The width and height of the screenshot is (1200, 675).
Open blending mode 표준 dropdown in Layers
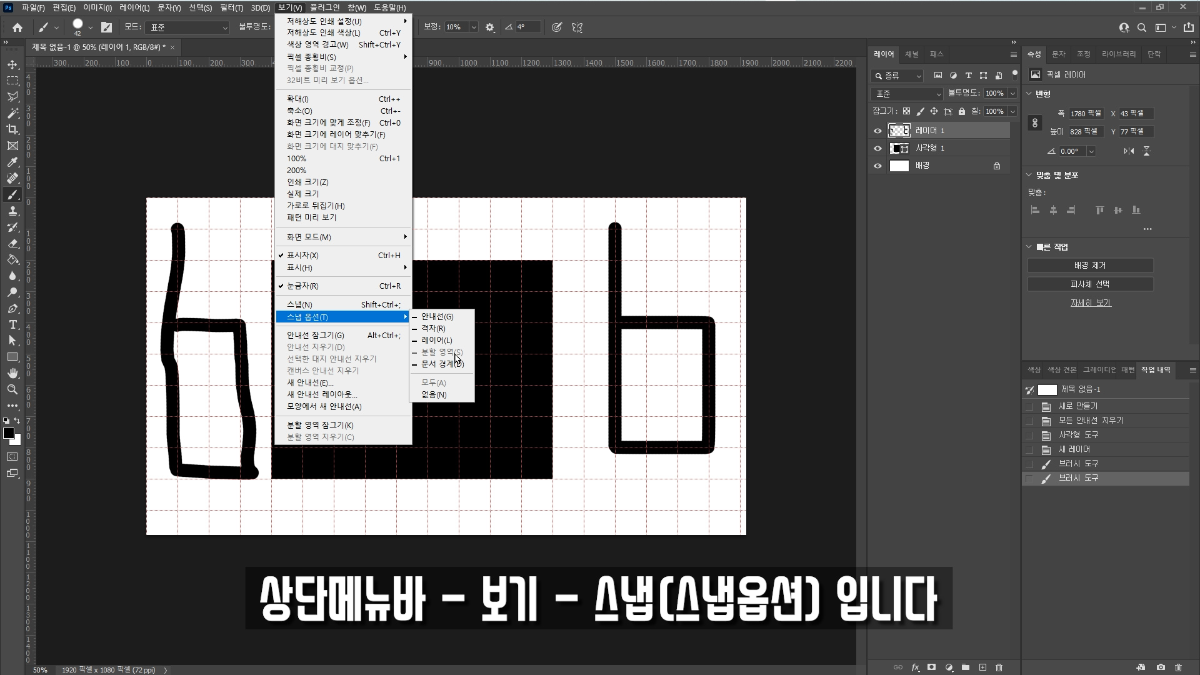tap(907, 94)
